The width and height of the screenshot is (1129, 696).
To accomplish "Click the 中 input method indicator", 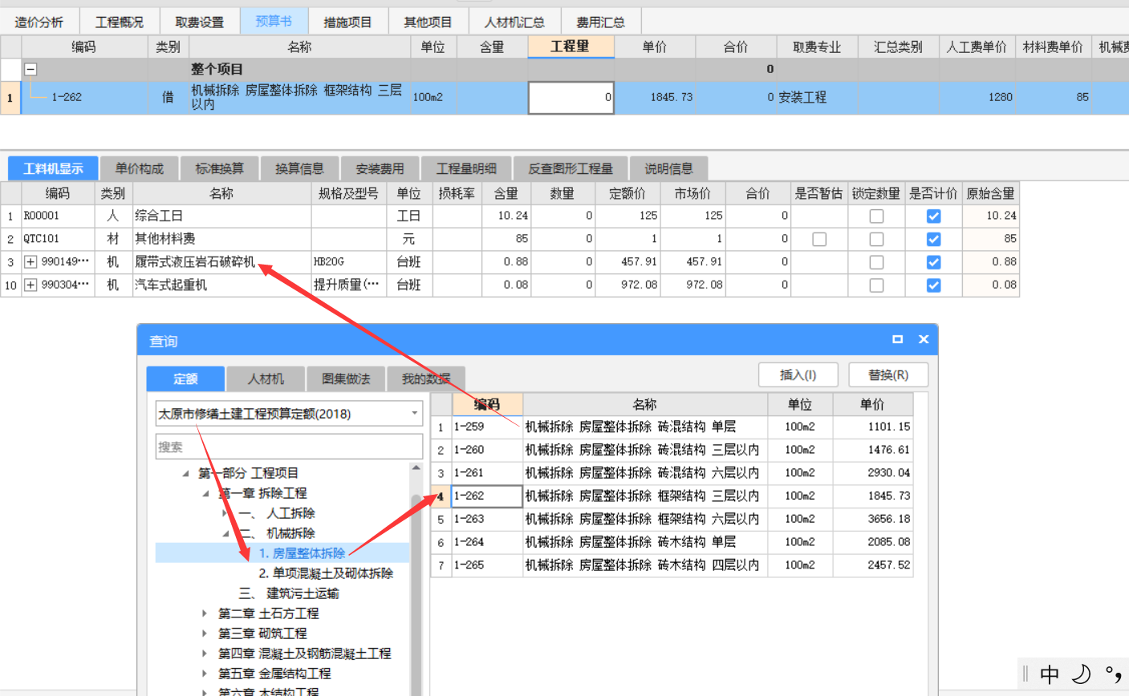I will (1050, 674).
